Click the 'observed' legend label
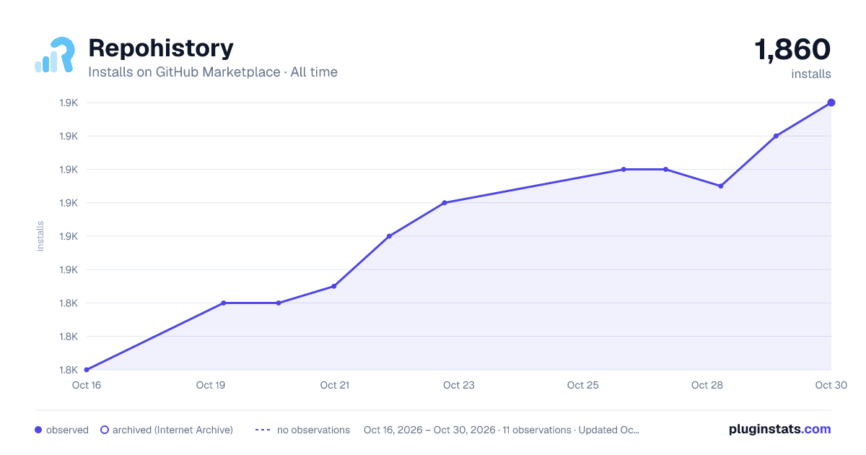This screenshot has height=455, width=866. click(x=67, y=430)
